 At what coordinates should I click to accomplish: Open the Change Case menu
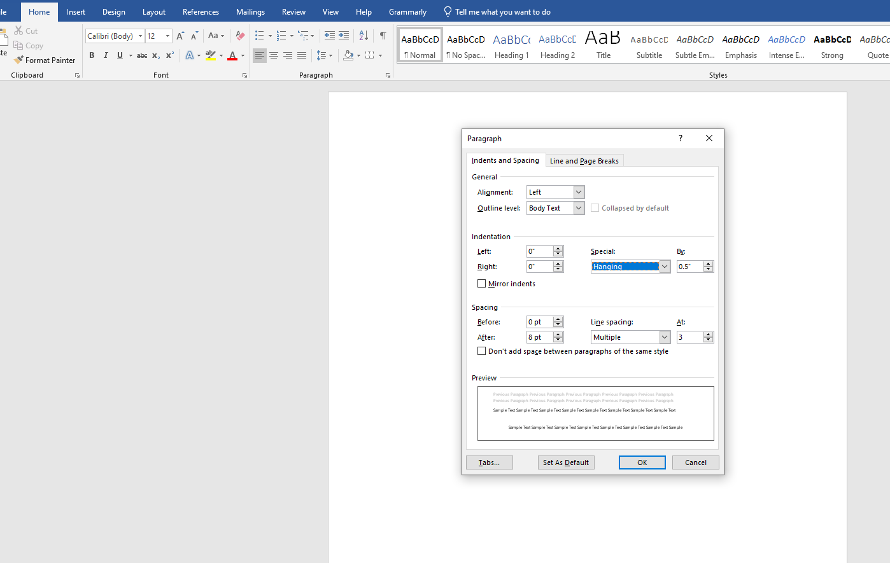[x=216, y=36]
